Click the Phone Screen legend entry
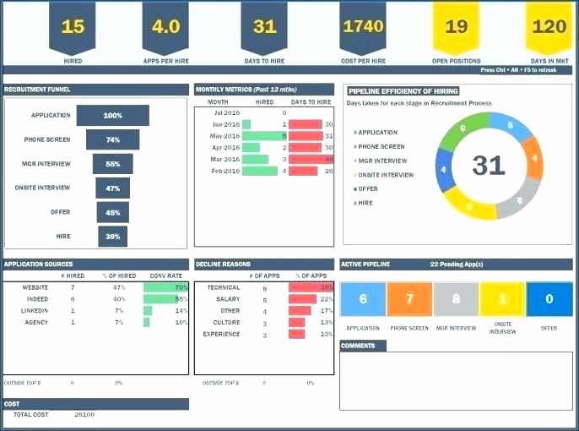579x431 pixels. tap(379, 147)
